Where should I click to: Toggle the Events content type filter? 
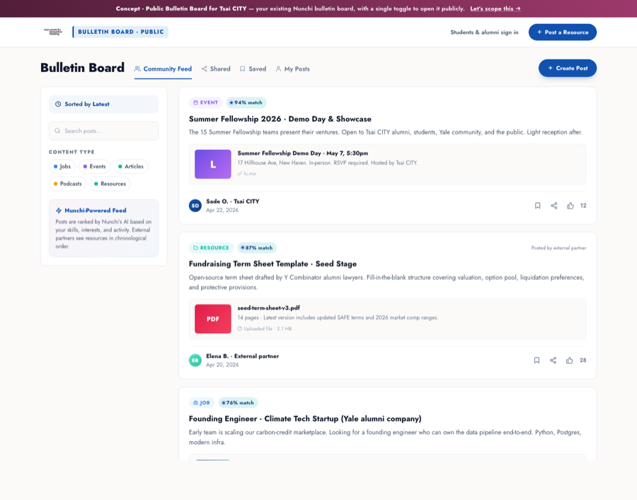coord(94,167)
